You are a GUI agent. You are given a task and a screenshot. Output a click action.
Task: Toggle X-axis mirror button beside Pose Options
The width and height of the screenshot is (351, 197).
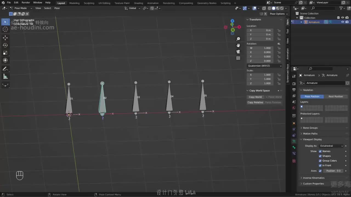[265, 14]
